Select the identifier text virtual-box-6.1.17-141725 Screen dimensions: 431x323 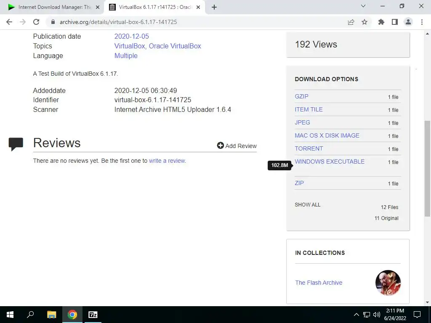click(x=152, y=100)
